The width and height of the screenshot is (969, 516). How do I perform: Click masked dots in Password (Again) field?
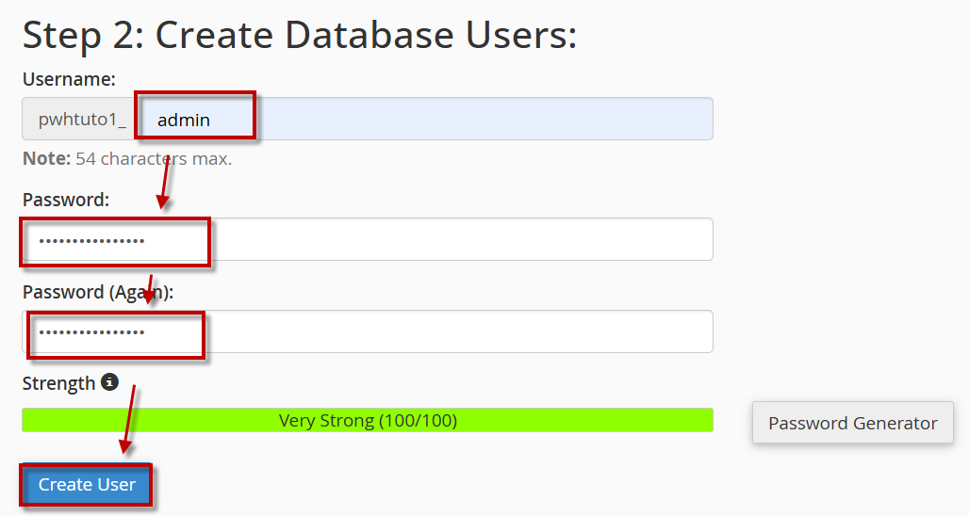coord(91,333)
